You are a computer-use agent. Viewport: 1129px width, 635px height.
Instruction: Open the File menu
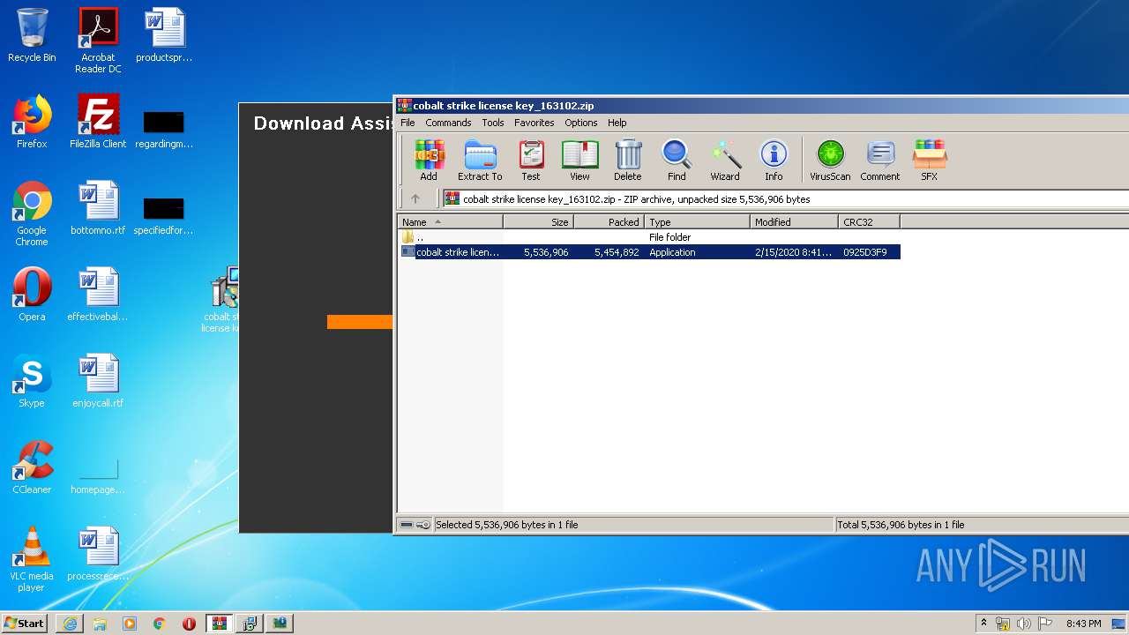(407, 123)
